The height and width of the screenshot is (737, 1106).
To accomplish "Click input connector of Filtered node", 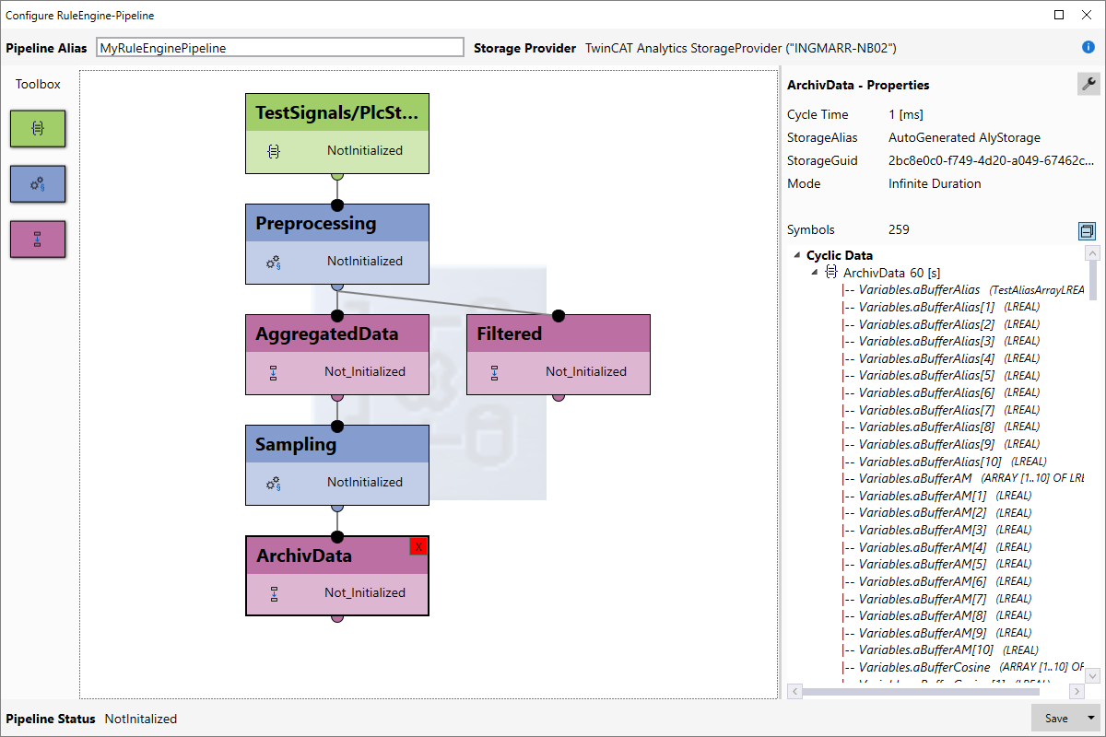I will tap(559, 315).
